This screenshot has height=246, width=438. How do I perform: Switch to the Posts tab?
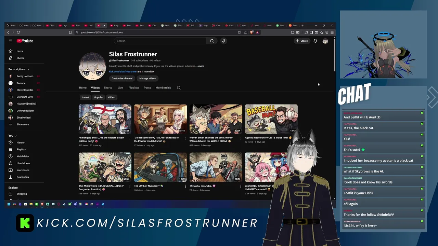pyautogui.click(x=147, y=88)
